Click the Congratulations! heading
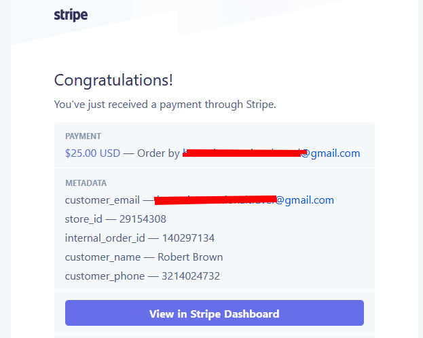Viewport: 423px width, 338px height. point(113,80)
